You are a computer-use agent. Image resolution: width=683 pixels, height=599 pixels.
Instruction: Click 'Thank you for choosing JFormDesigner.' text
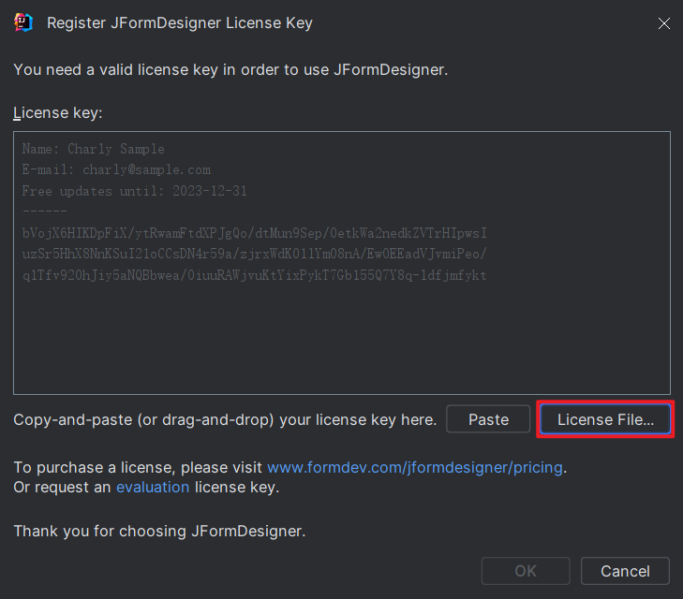(x=159, y=531)
